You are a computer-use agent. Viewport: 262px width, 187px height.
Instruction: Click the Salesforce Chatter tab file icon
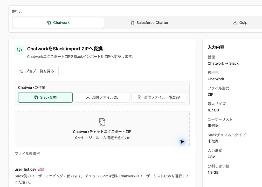click(x=132, y=23)
